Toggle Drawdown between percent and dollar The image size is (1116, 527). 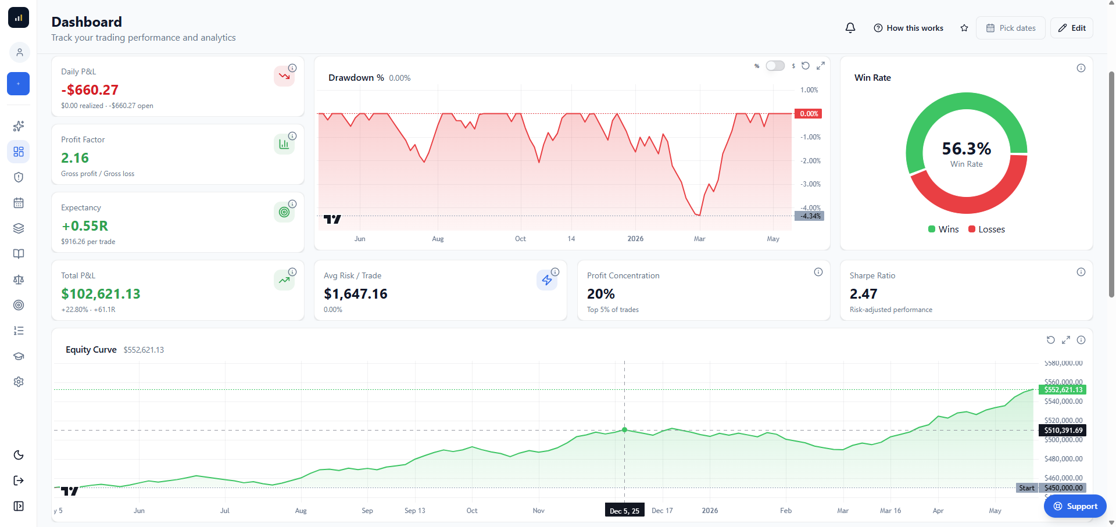coord(775,66)
